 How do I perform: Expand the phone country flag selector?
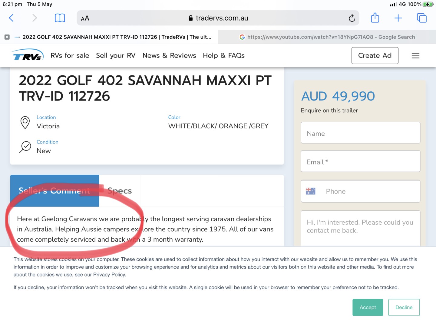click(311, 191)
